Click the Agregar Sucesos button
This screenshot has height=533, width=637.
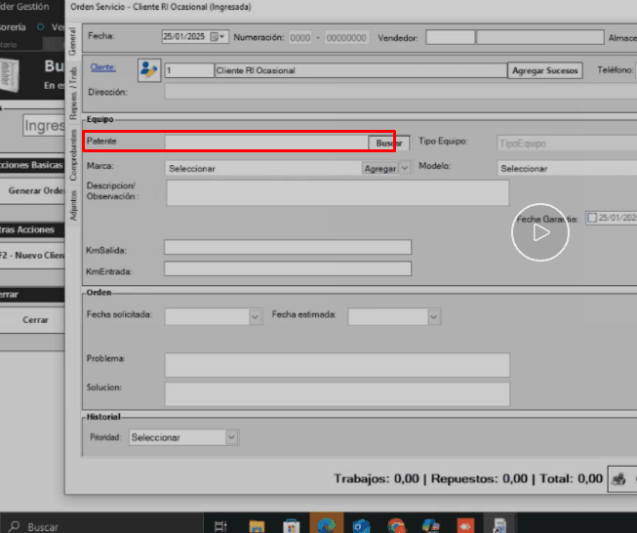click(545, 70)
